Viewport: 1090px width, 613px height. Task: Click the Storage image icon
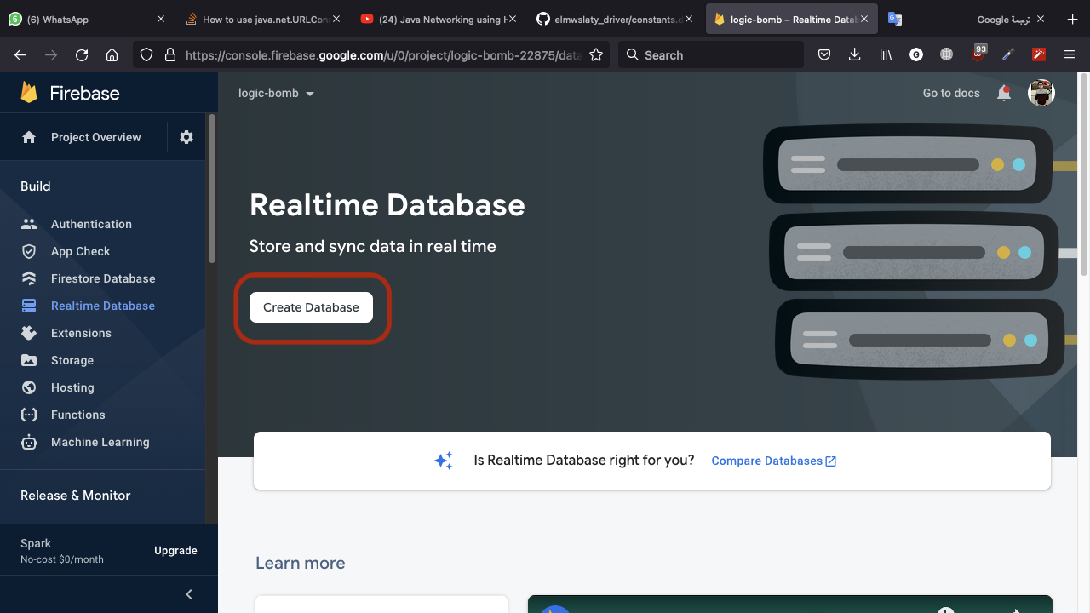click(29, 360)
